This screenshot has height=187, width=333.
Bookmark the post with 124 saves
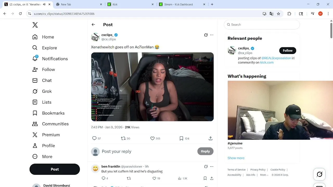click(x=181, y=138)
